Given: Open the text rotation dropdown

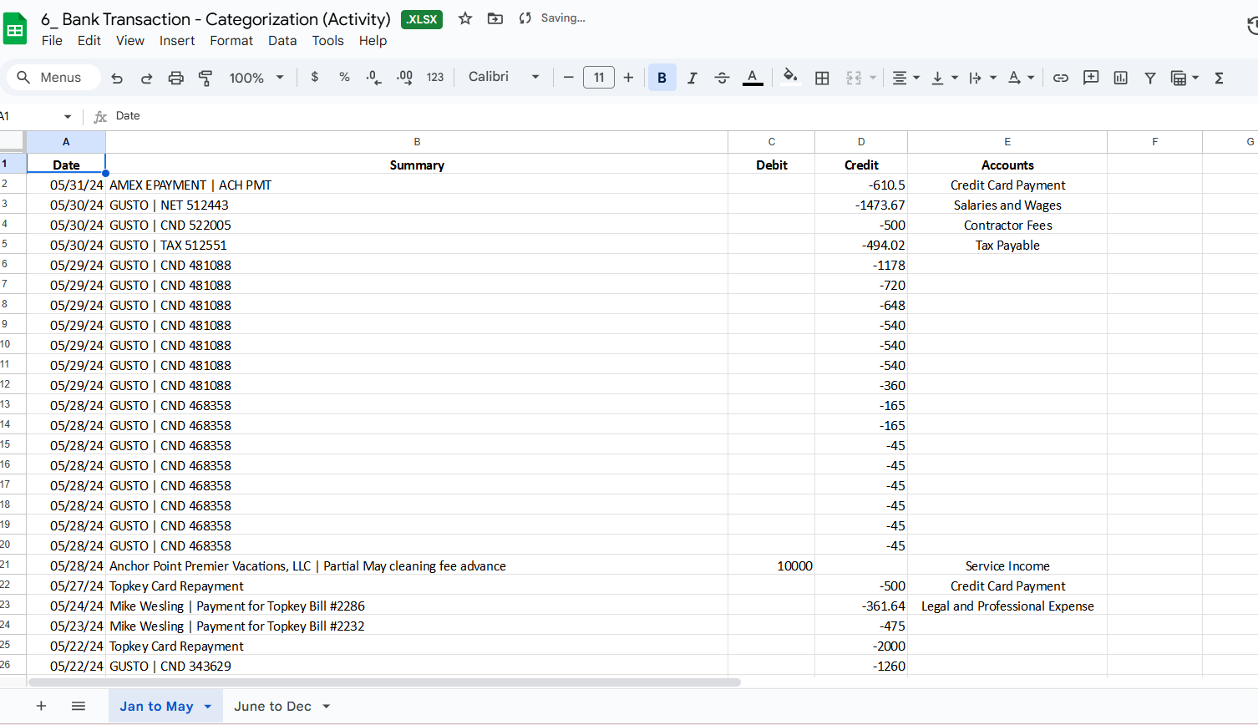Looking at the screenshot, I should pos(1021,78).
